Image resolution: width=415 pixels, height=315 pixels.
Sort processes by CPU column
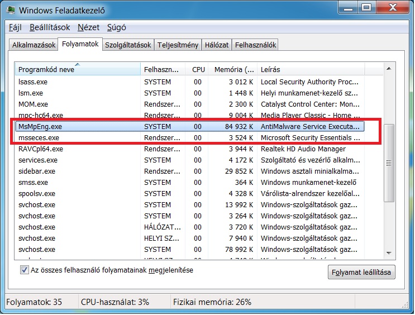(198, 69)
